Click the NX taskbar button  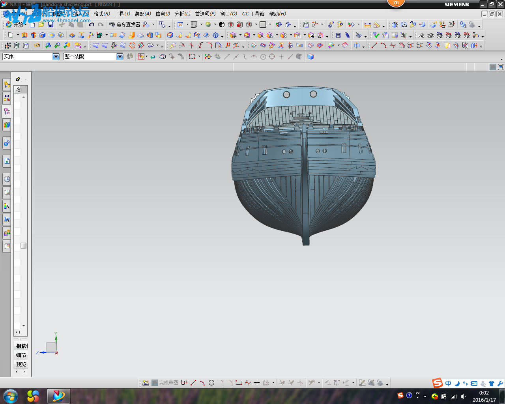click(x=58, y=396)
